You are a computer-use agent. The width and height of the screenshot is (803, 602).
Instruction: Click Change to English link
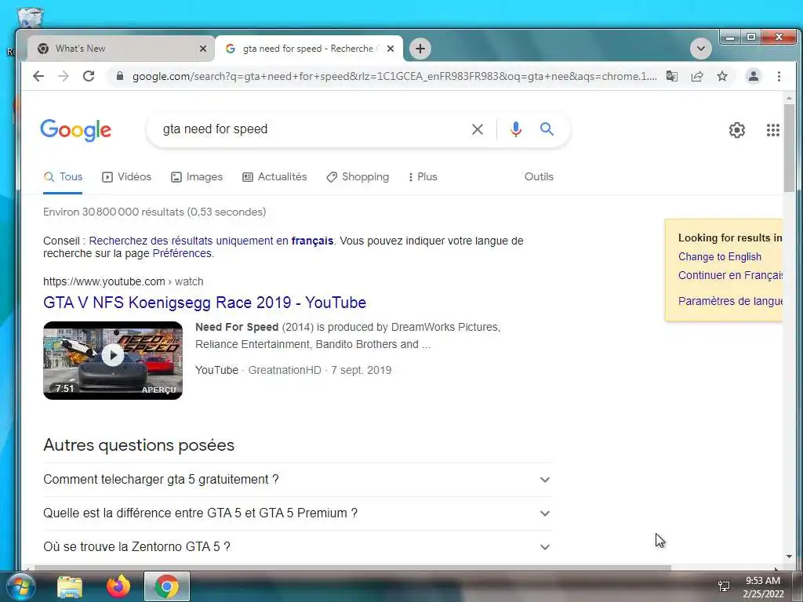(720, 257)
